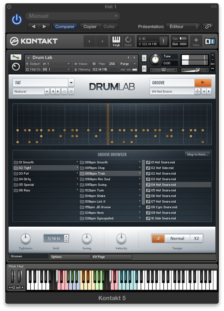Open the Manuel preset dropdown
224x311 pixels.
[x=73, y=16]
